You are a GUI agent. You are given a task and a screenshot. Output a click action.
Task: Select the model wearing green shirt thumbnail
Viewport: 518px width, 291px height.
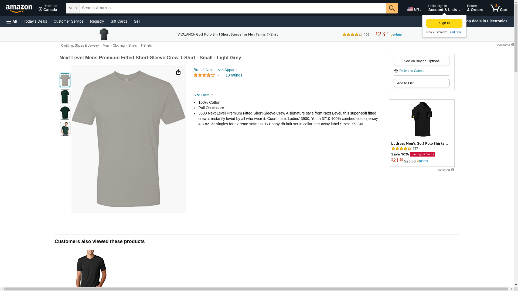tap(65, 129)
